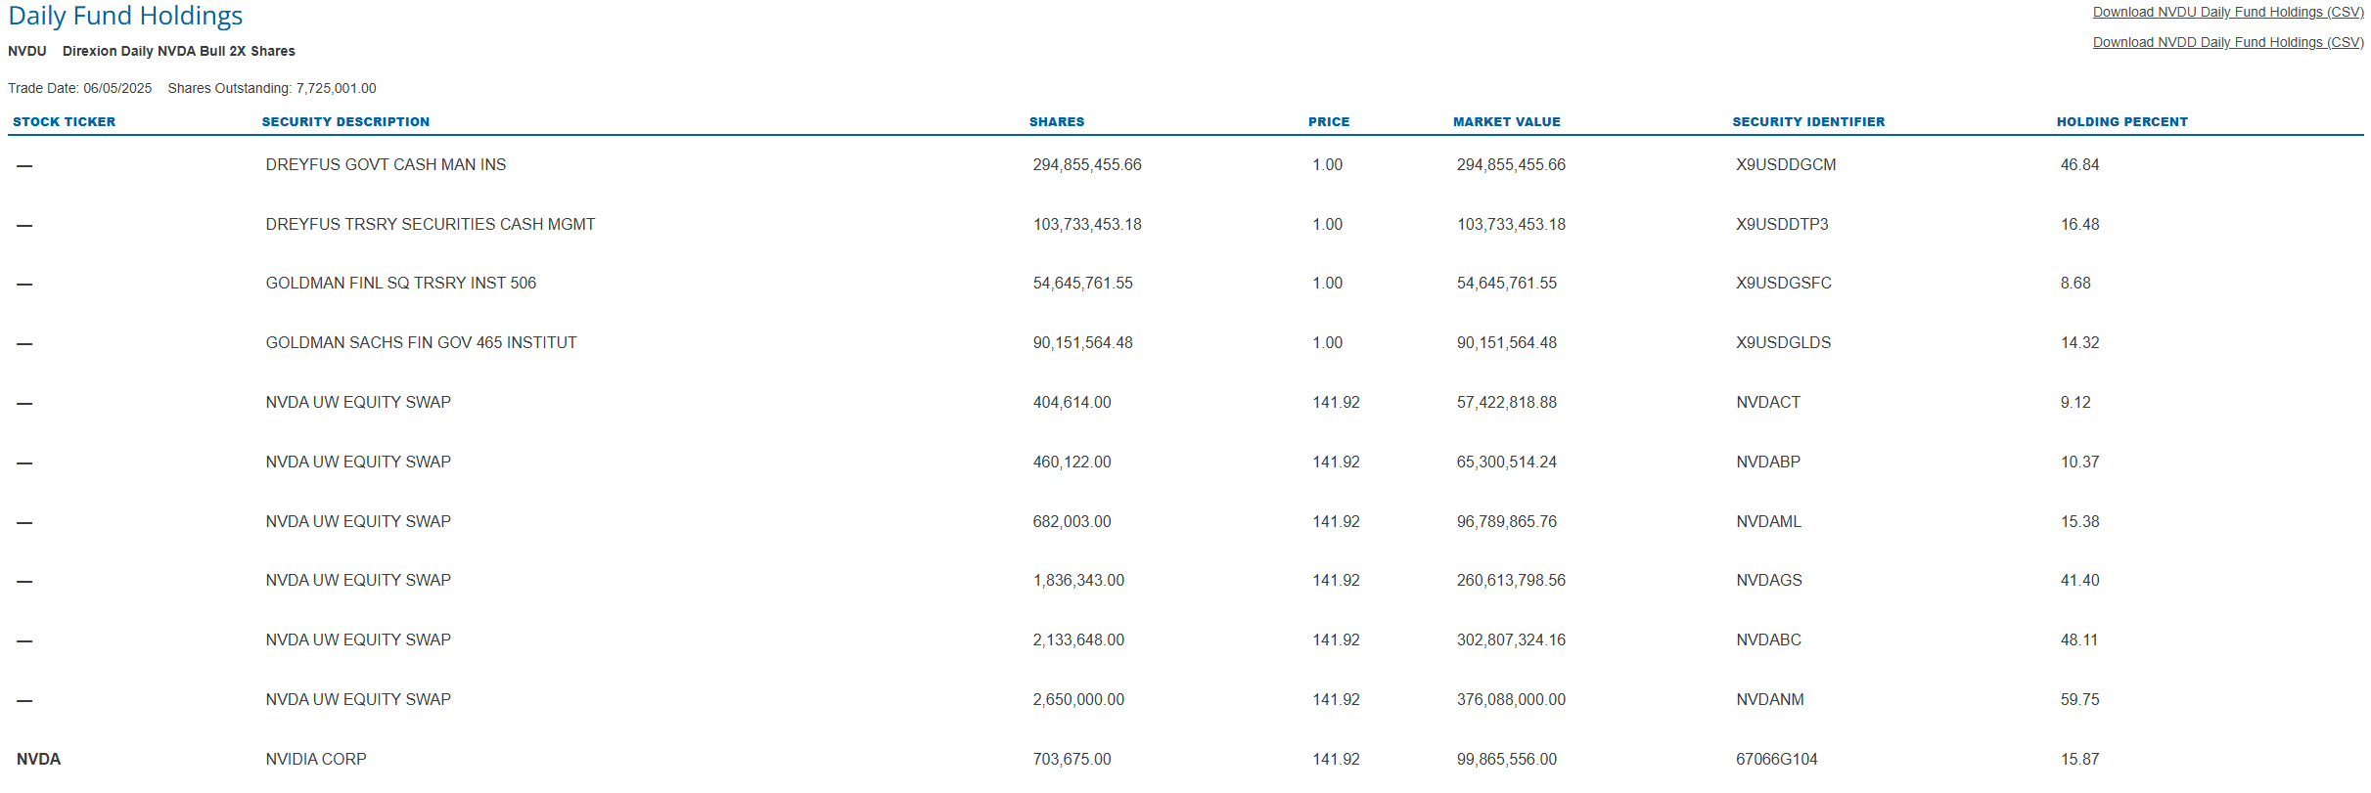Click the NVDANM security identifier cell
2371x793 pixels.
(1769, 700)
